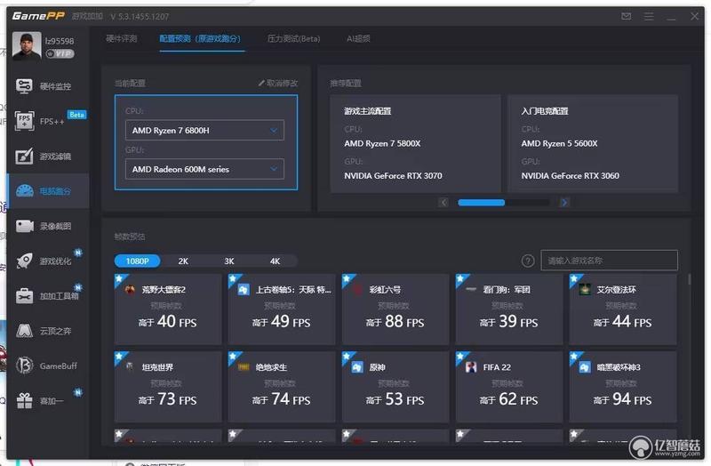Screen dimensions: 711x466
Task: Switch to the AI tab
Action: [x=358, y=38]
